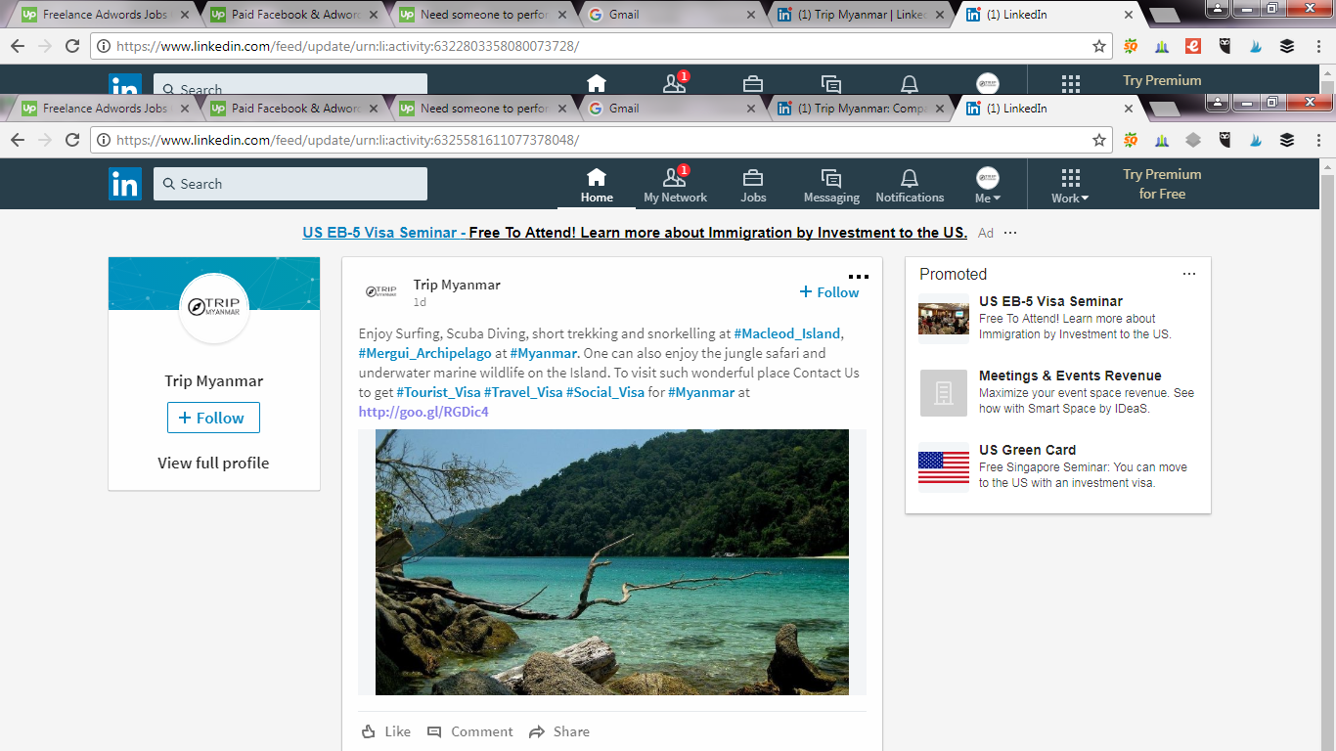The image size is (1336, 751).
Task: Open the Messaging icon
Action: coord(831,185)
